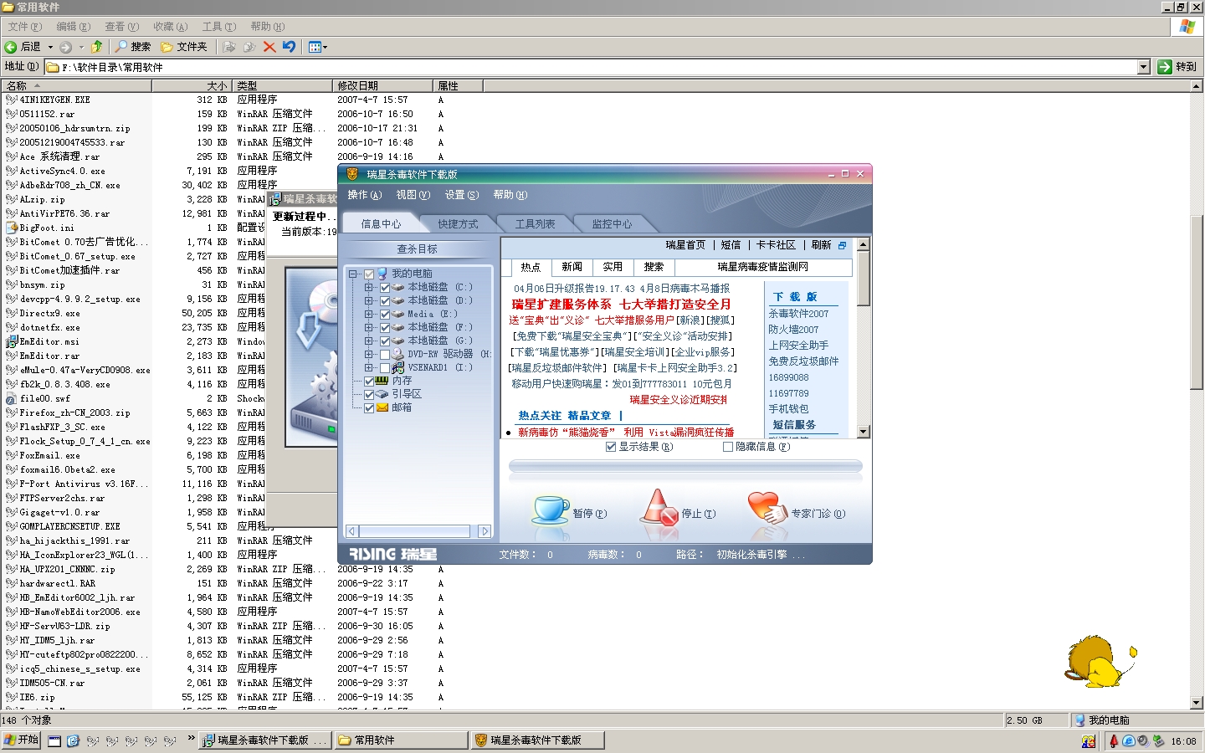Click the Go (转到) button
The width and height of the screenshot is (1205, 753).
[1177, 67]
